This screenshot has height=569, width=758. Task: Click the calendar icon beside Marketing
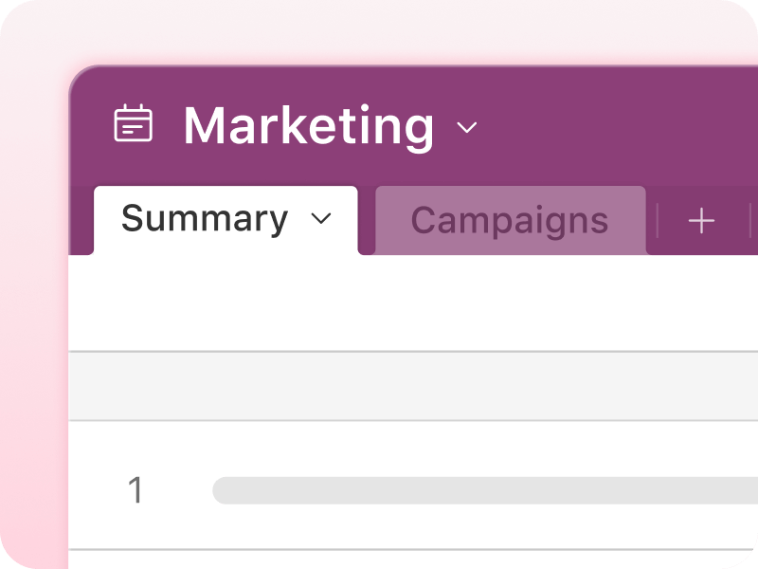point(133,123)
